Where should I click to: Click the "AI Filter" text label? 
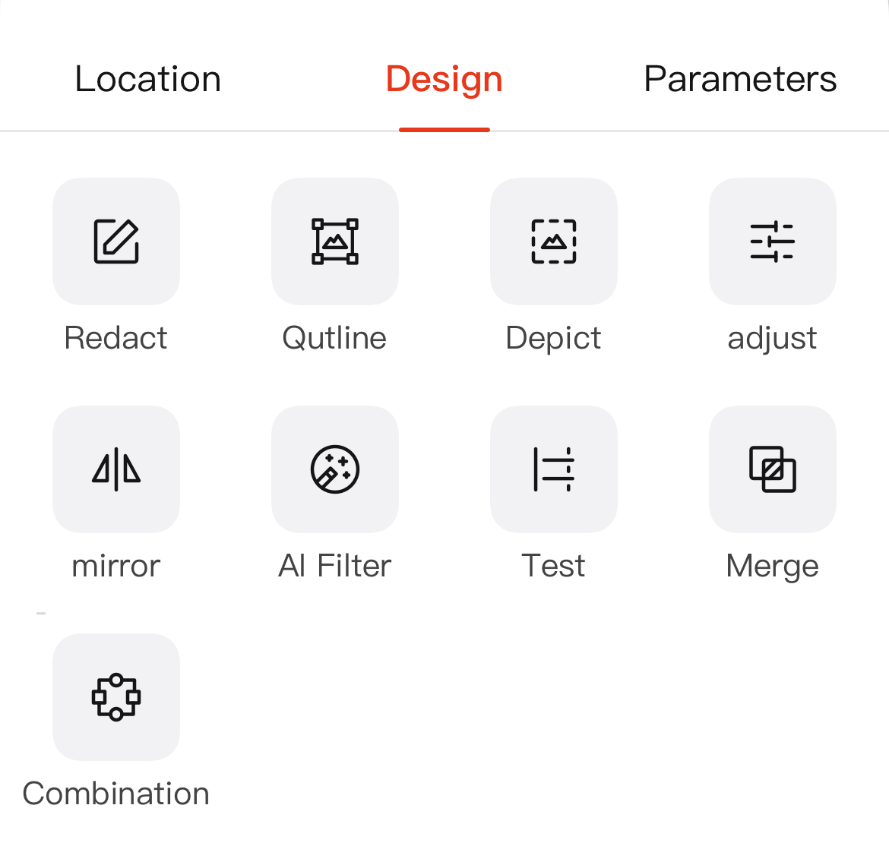335,566
